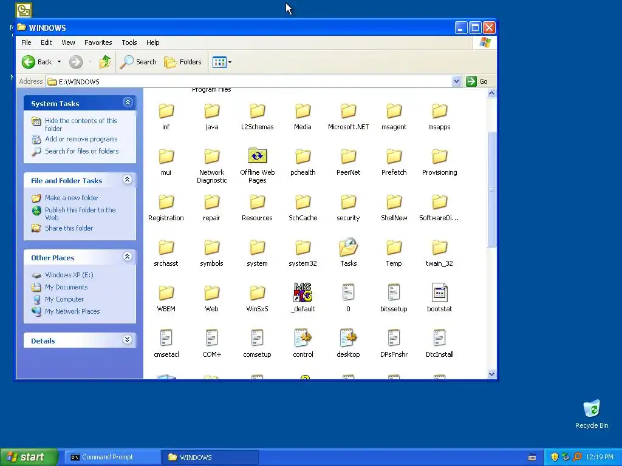This screenshot has width=622, height=466.
Task: Click the Go button
Action: pyautogui.click(x=477, y=81)
